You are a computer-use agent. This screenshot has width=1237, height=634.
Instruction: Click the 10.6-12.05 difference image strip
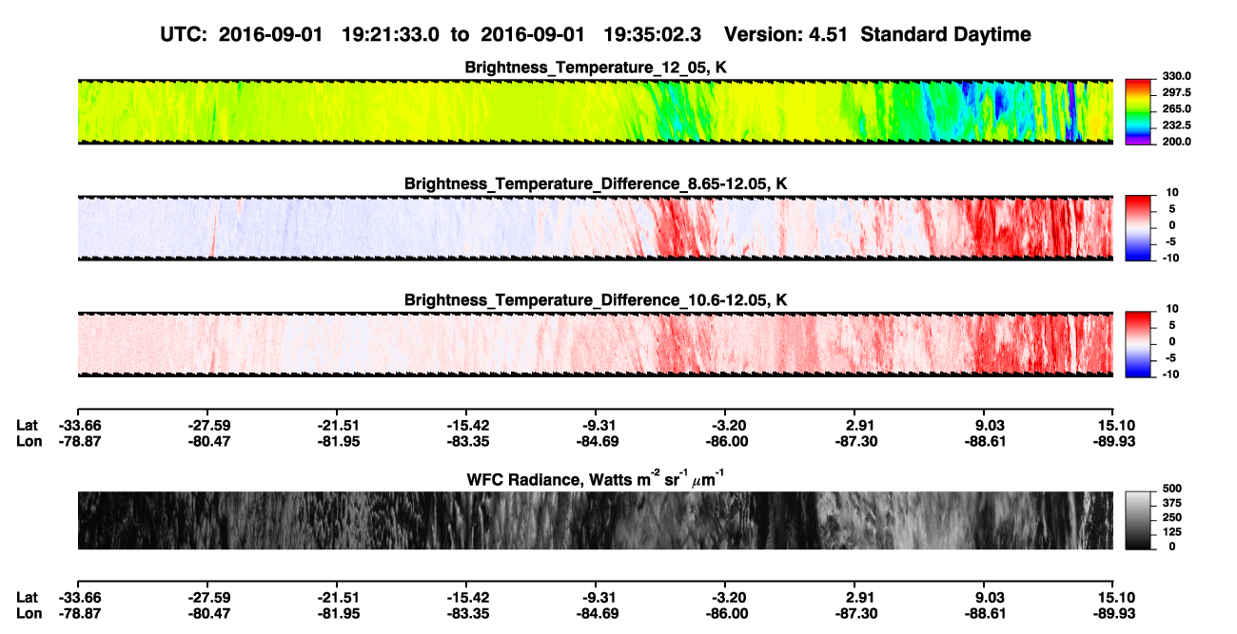[x=595, y=343]
